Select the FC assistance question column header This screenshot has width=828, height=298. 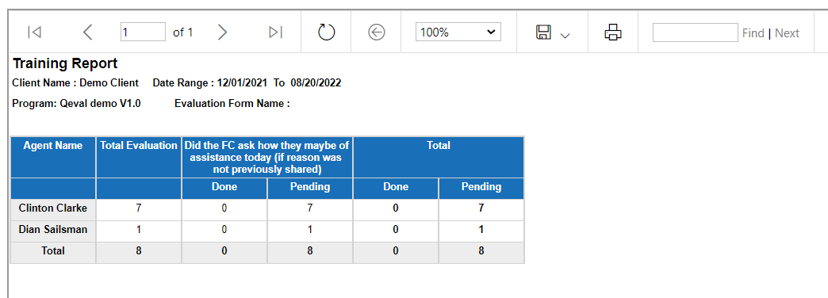point(267,157)
